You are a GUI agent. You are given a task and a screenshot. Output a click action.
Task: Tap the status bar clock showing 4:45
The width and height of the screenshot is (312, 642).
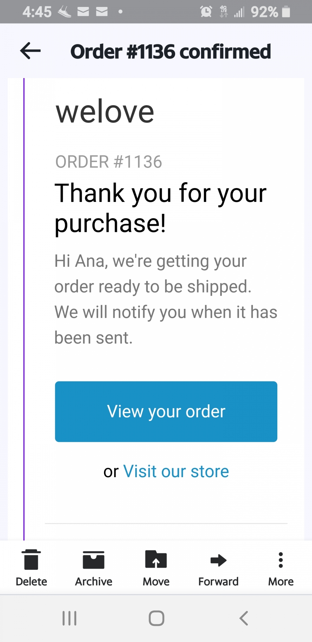[37, 12]
